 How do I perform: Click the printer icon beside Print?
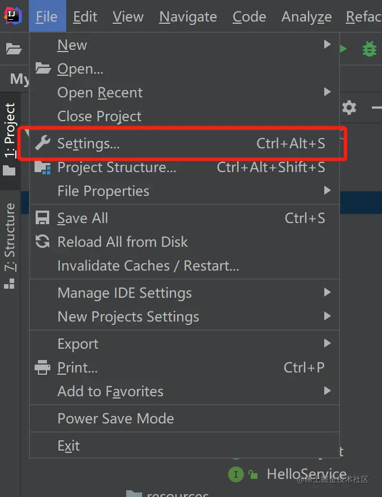pos(43,368)
